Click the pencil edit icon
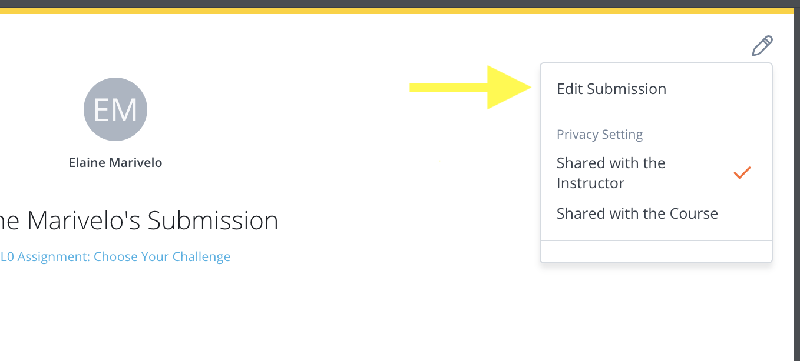The width and height of the screenshot is (800, 361). tap(762, 46)
